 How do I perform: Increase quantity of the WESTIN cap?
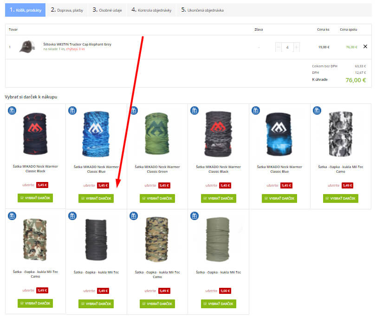pos(296,47)
